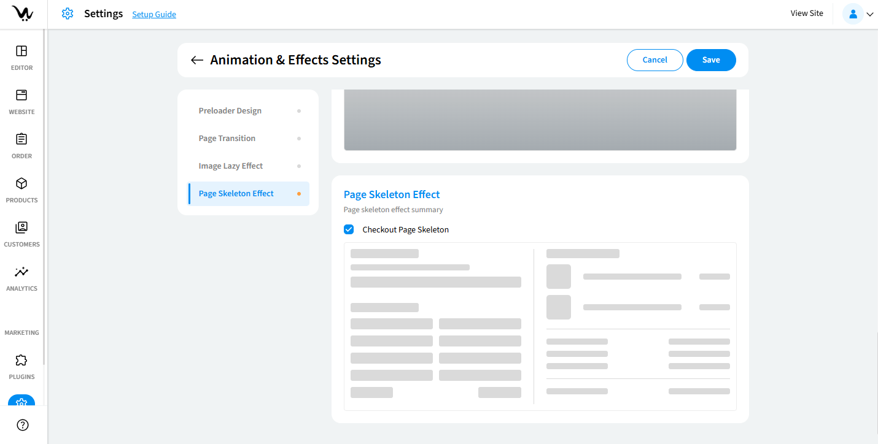878x444 pixels.
Task: Open the Editor section icon
Action: tap(21, 52)
